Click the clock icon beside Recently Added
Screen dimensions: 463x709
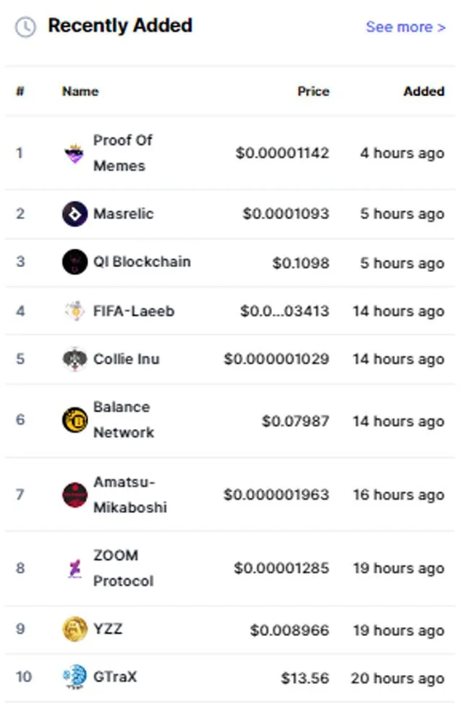point(25,27)
